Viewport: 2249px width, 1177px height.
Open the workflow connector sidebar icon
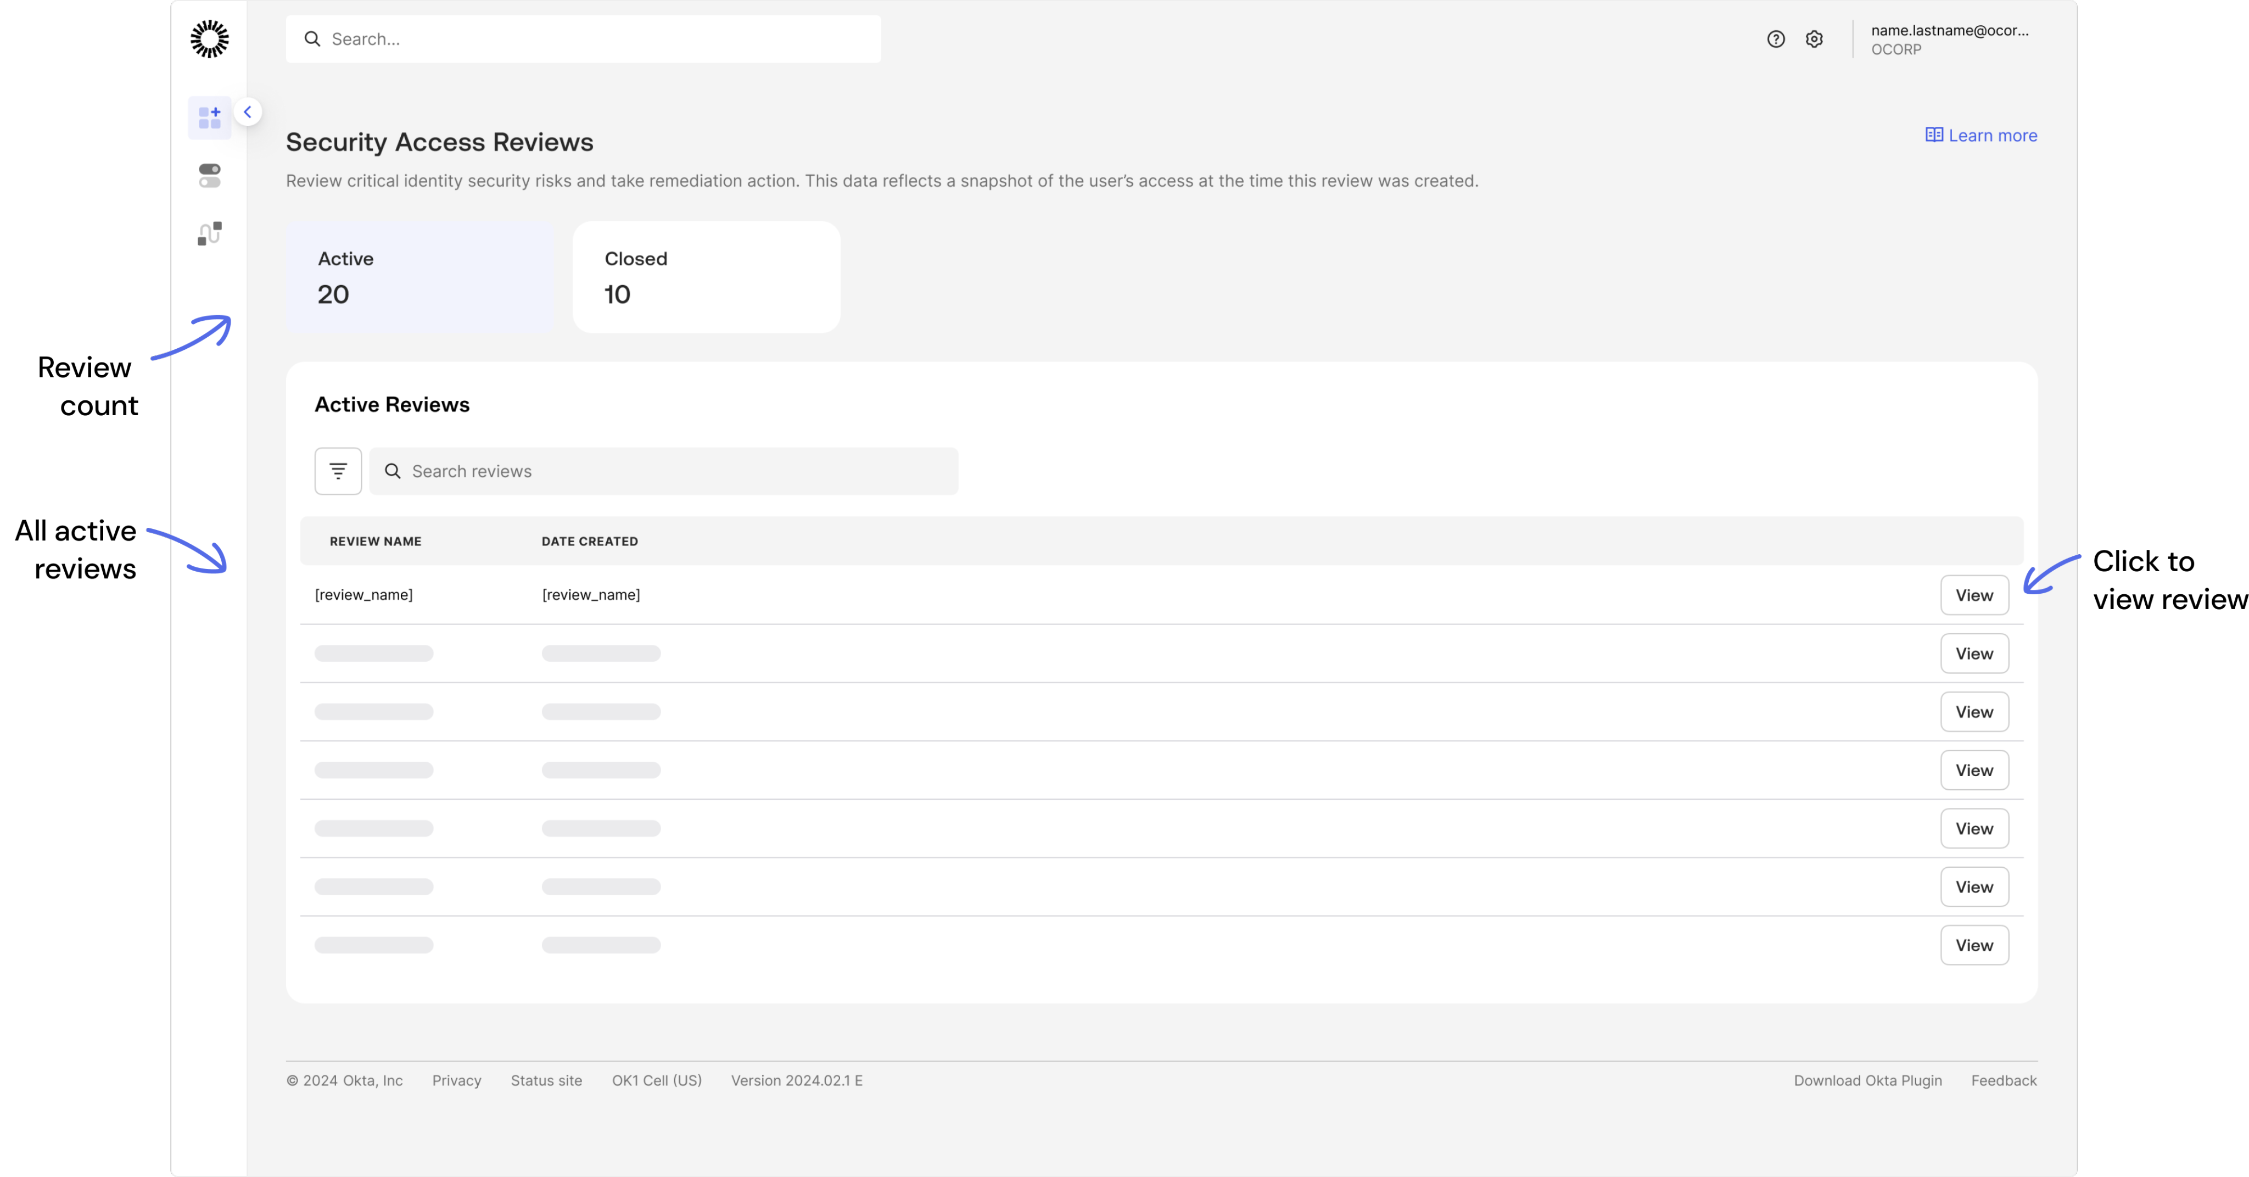(x=210, y=233)
